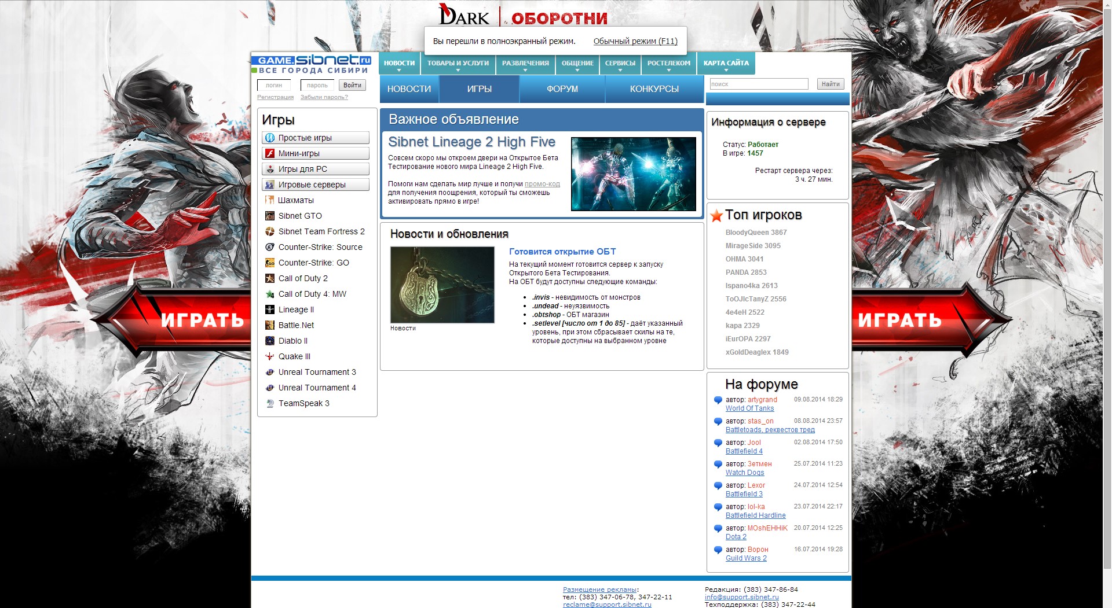Click the Найти search button

pos(831,84)
